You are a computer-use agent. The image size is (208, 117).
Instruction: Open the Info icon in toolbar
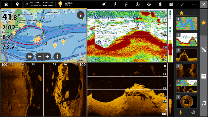click(x=138, y=4)
